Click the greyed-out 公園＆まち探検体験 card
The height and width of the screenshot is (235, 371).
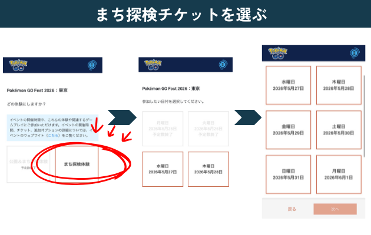pos(28,164)
